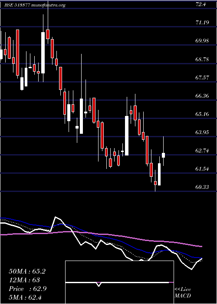
Task: Click the 5MA : 62.4 readout
Action: tap(25, 297)
